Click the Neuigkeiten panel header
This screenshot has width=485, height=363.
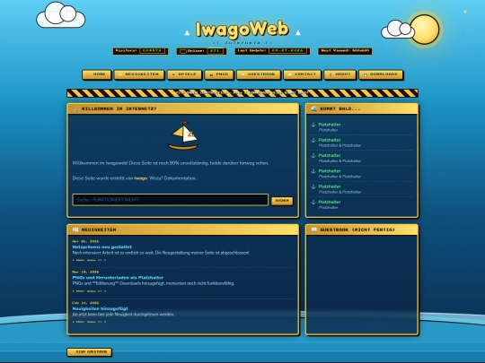[183, 230]
